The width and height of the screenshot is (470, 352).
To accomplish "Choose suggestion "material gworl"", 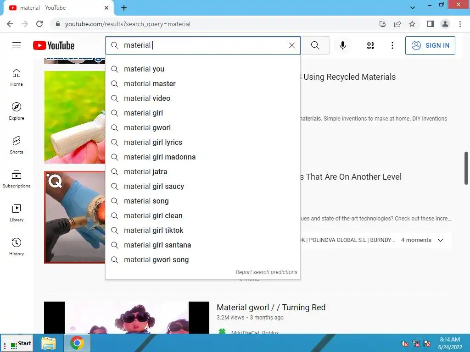I will (x=202, y=127).
